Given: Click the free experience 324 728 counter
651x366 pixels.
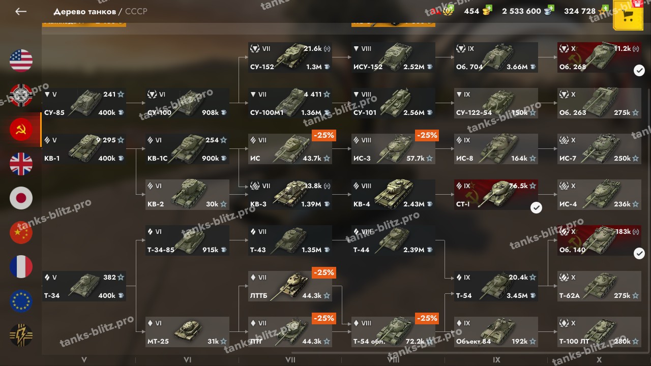Looking at the screenshot, I should coord(580,11).
